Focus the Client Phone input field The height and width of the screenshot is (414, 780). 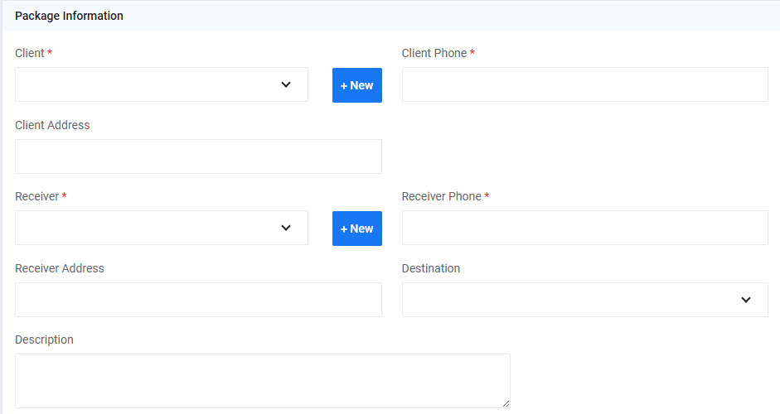pyautogui.click(x=584, y=84)
